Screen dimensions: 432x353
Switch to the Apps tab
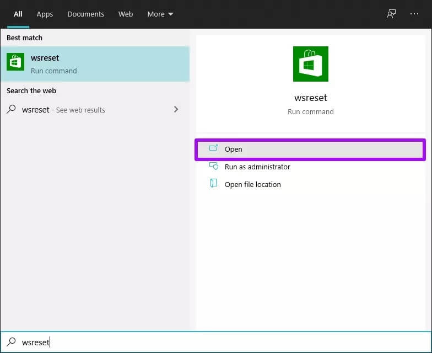coord(45,14)
